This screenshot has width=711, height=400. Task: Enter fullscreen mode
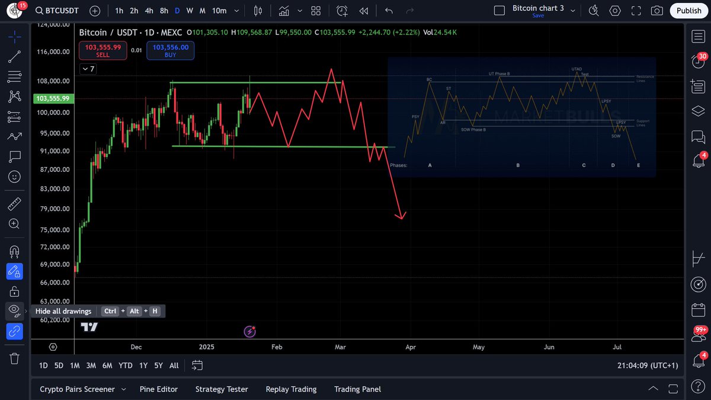coord(636,11)
